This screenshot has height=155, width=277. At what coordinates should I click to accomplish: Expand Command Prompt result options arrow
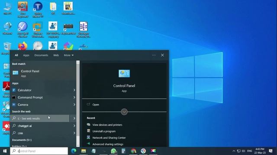tap(74, 97)
